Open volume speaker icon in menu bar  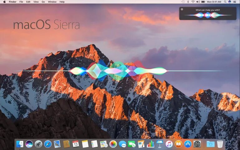coord(198,2)
